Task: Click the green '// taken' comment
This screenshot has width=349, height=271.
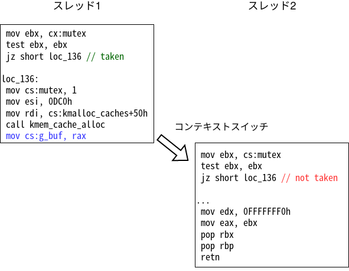Action: click(105, 56)
